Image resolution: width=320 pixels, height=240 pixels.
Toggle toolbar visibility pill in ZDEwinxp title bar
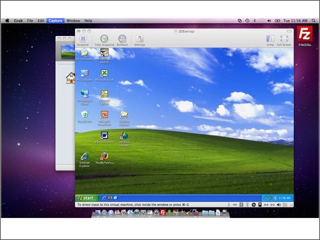289,31
